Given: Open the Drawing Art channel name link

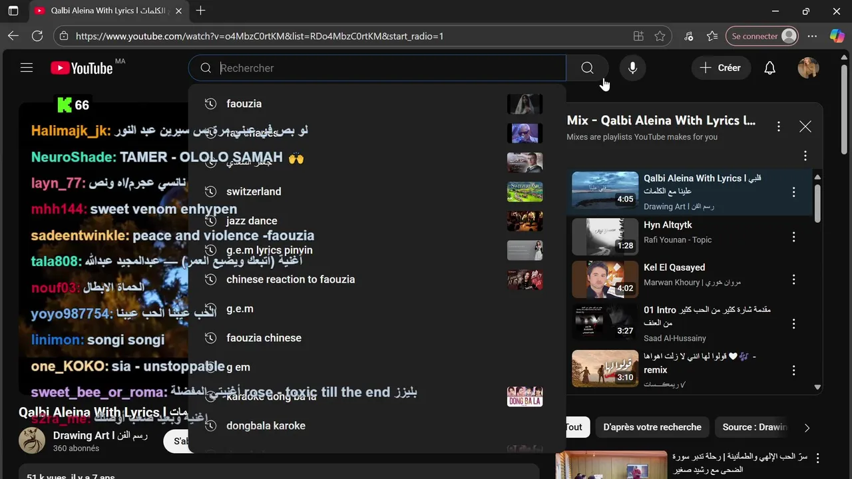Looking at the screenshot, I should [x=101, y=435].
